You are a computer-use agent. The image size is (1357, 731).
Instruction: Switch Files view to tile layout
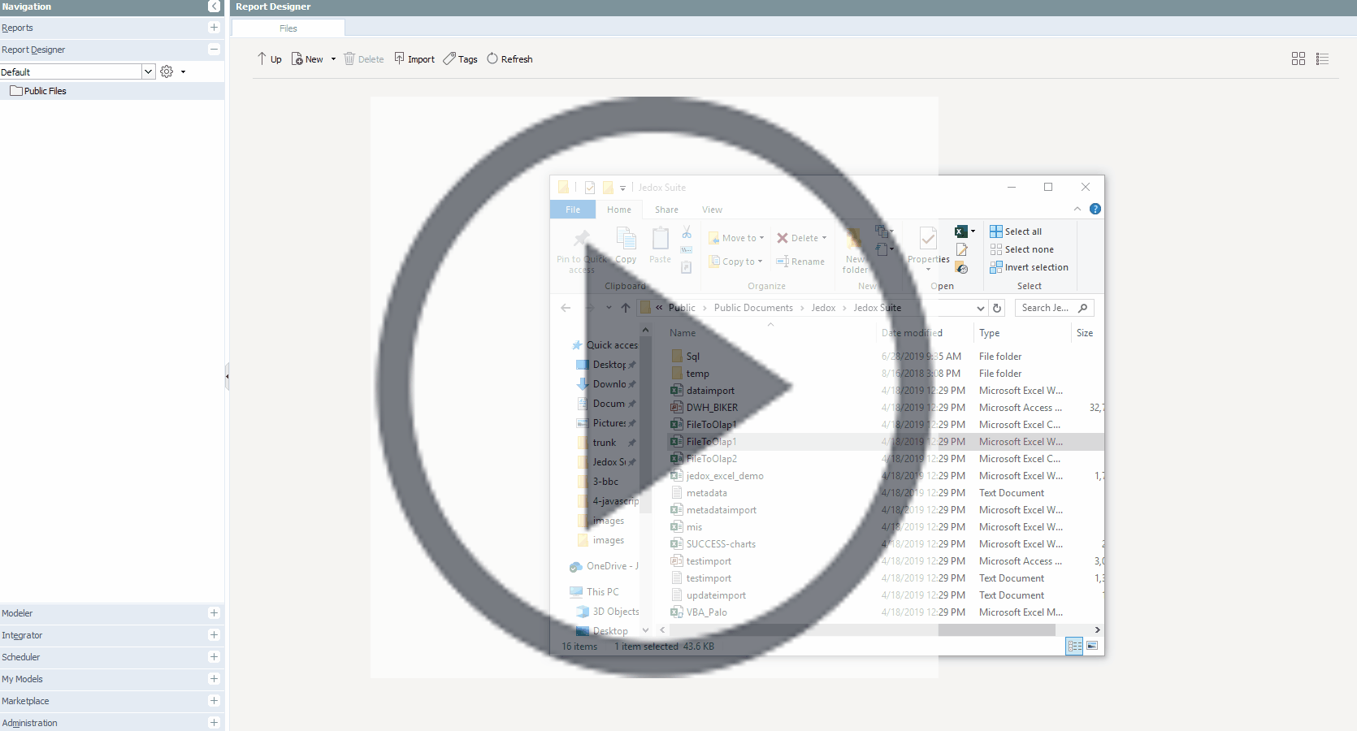(1297, 58)
